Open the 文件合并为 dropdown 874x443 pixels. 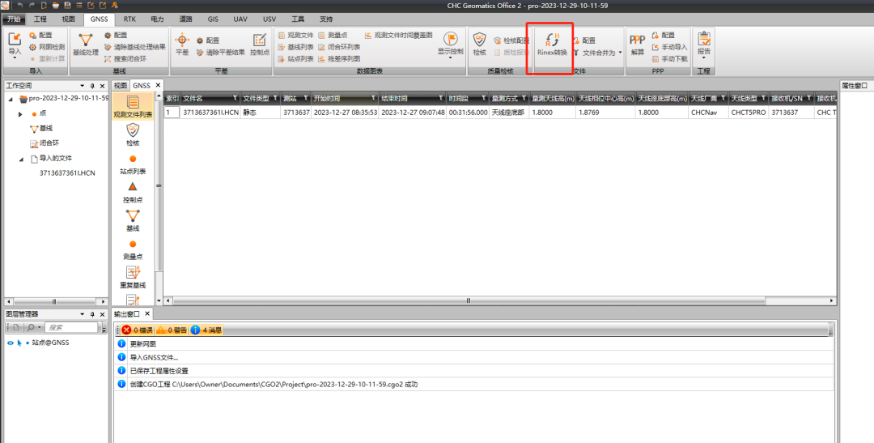click(621, 53)
